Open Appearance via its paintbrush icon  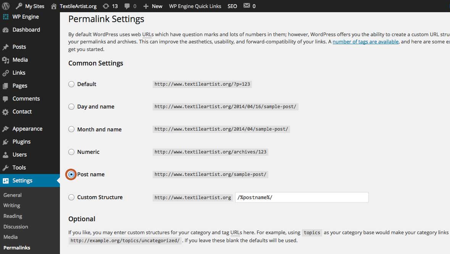pos(5,129)
